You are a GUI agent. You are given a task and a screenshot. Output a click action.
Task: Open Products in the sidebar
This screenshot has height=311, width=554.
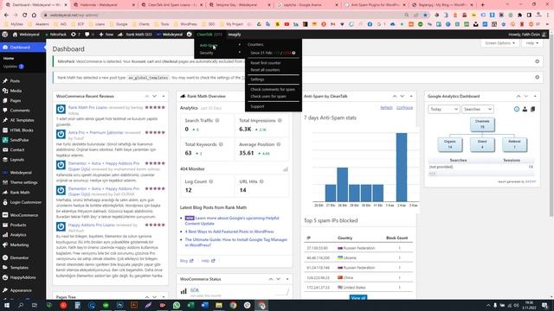coord(18,225)
